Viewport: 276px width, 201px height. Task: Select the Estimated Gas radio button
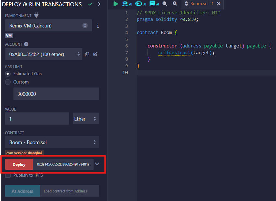tap(8, 74)
